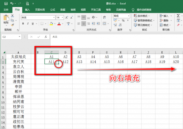Image resolution: width=183 pixels, height=129 pixels.
Task: Toggle Underline formatting
Action: (32, 24)
